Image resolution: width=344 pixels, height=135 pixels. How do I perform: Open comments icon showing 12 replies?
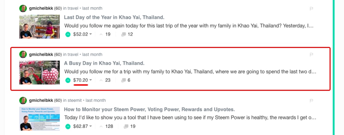pyautogui.click(x=123, y=34)
